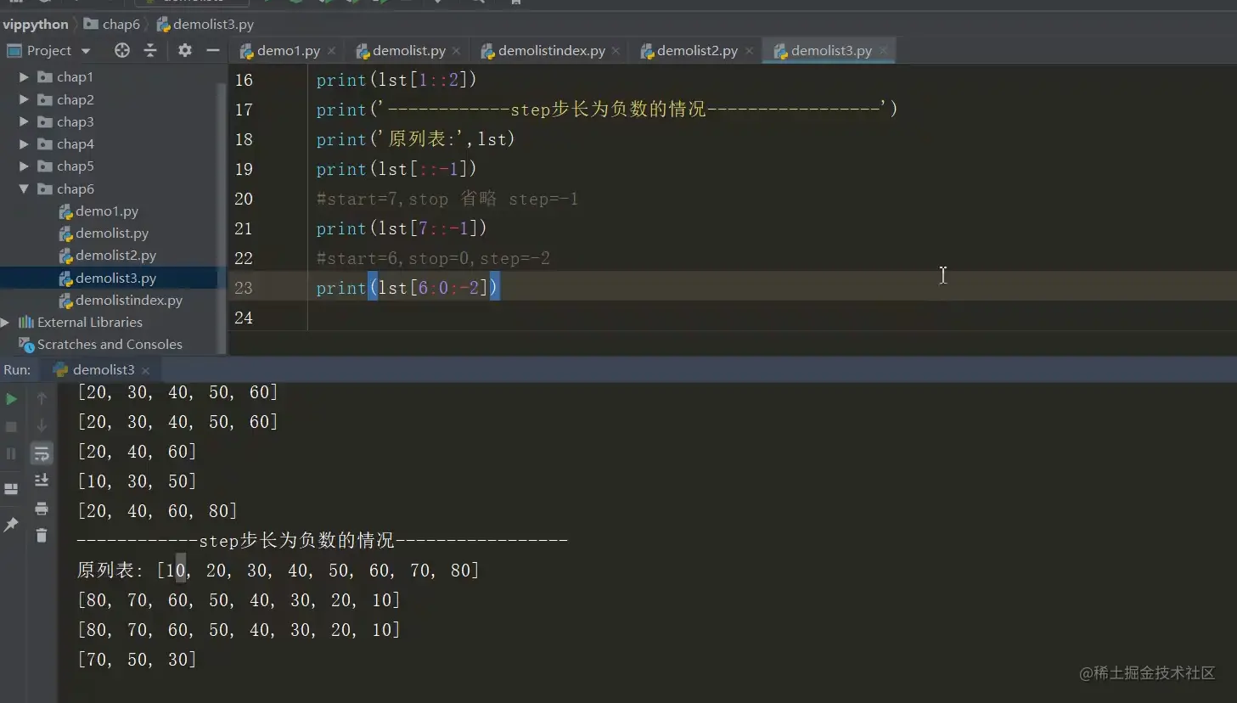Click the print icon in Run panel
Viewport: 1237px width, 703px height.
coord(42,509)
